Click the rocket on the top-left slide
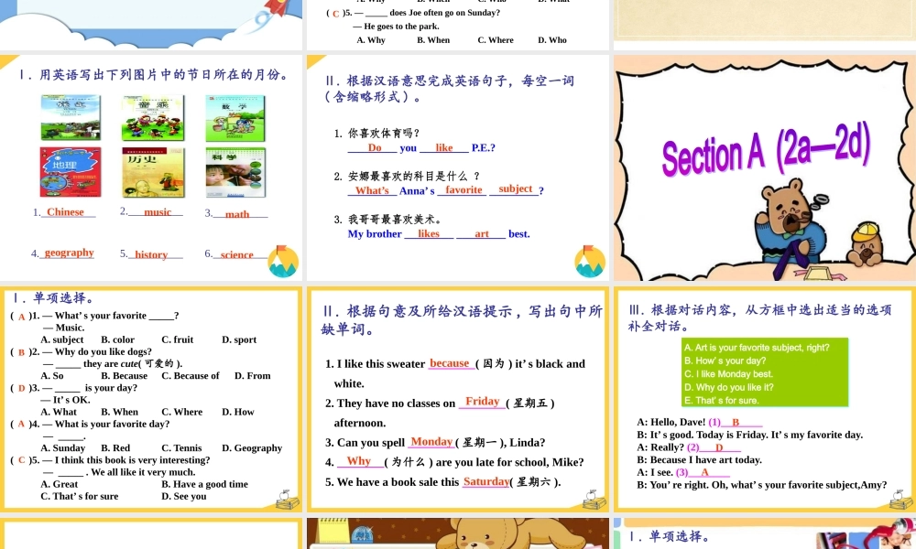This screenshot has height=549, width=916. point(270,16)
